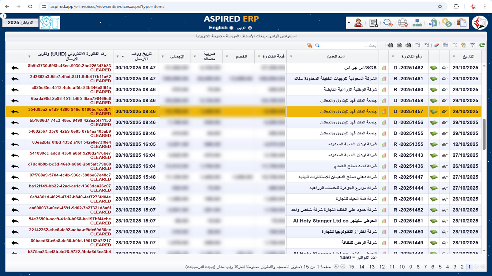Image resolution: width=492 pixels, height=276 pixels.
Task: Sort by the إسم العميل column header
Action: coord(336,56)
